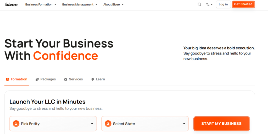Open the Select State dropdown
This screenshot has height=134, width=268.
pyautogui.click(x=145, y=124)
